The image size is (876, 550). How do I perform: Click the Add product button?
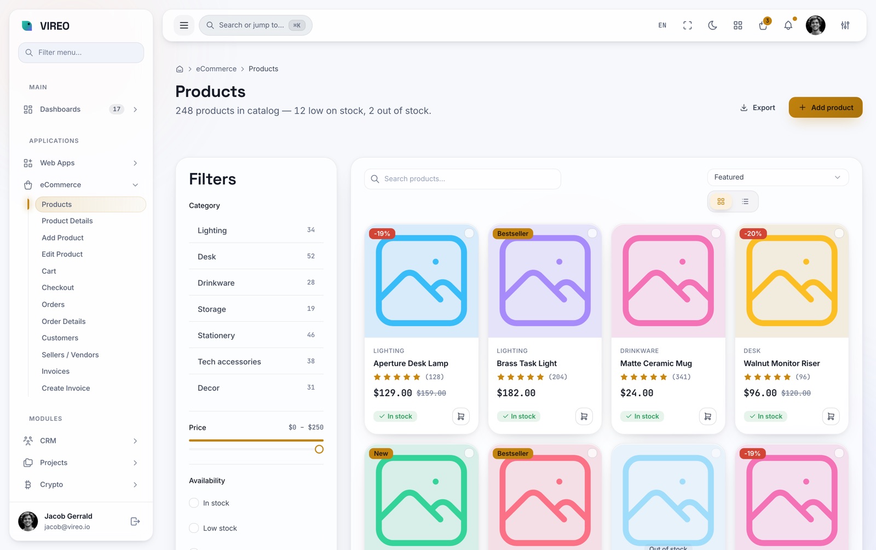point(826,107)
